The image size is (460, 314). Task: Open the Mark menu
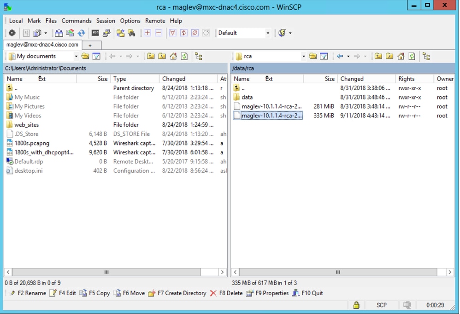[x=34, y=21]
